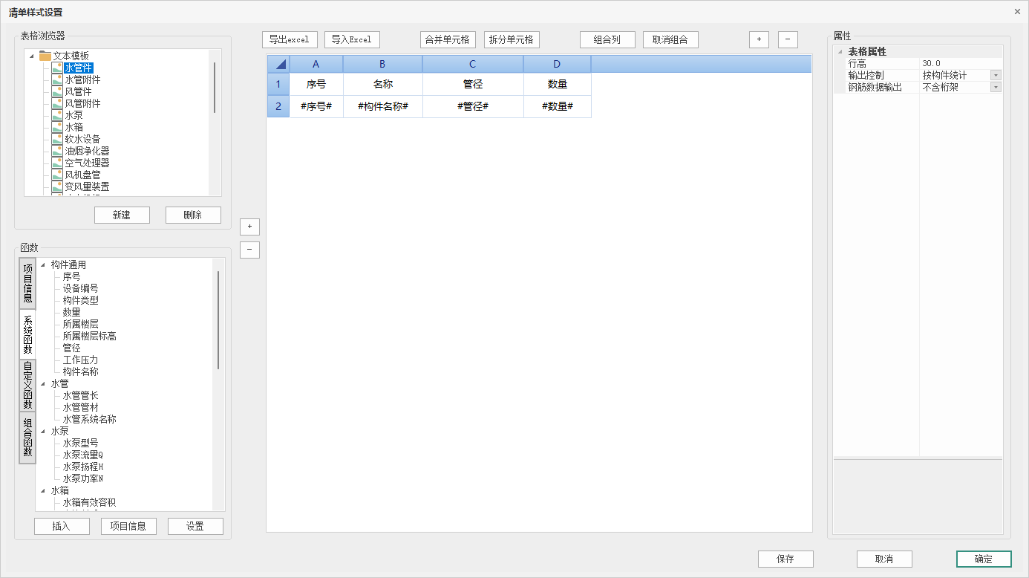Viewport: 1029px width, 578px height.
Task: Click the 取消 button
Action: tap(884, 559)
